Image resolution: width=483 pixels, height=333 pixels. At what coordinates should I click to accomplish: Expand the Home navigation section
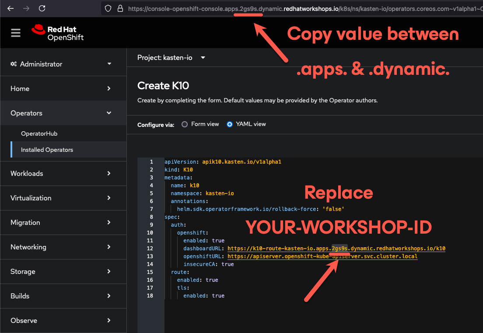tap(63, 88)
